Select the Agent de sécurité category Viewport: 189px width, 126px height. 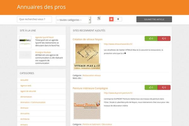(28, 91)
